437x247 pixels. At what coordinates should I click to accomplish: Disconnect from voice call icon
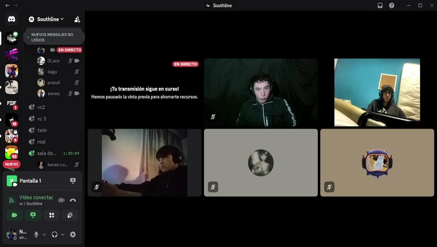click(73, 200)
